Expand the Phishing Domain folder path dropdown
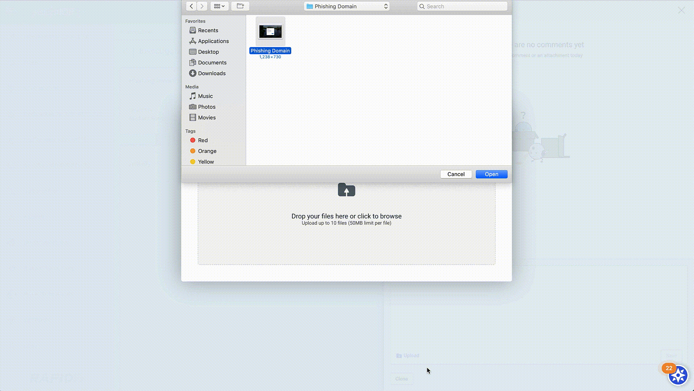Viewport: 694px width, 391px height. click(x=347, y=6)
